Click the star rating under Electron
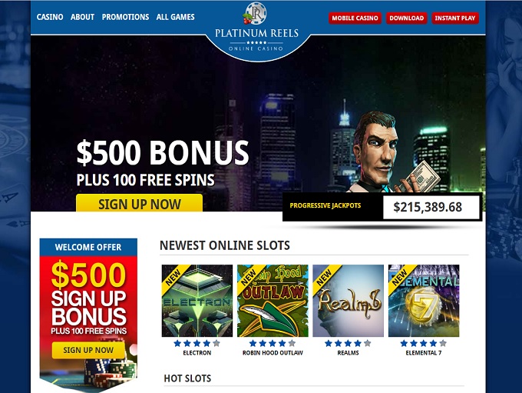Screen dimensions: 522x393 [x=197, y=343]
